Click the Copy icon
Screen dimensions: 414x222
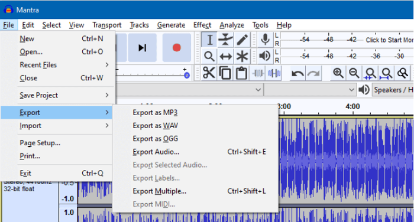225,73
